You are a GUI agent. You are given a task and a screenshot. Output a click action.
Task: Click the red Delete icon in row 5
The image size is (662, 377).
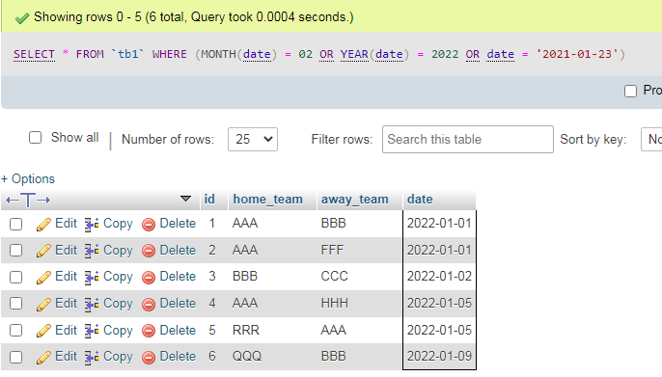[149, 331]
